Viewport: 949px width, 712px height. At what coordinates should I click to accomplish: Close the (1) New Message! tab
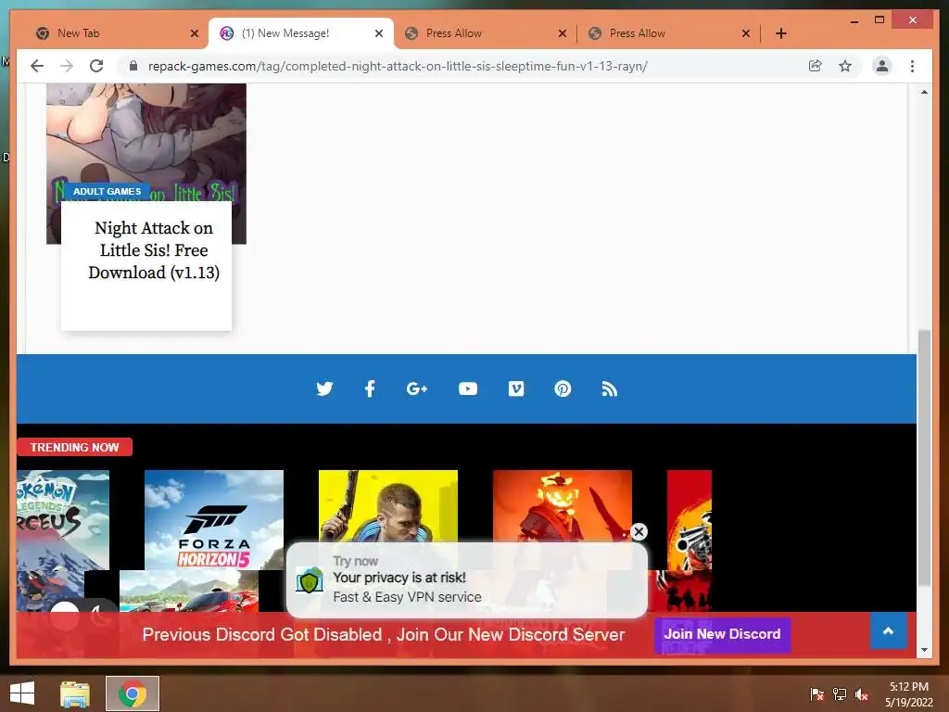coord(379,33)
